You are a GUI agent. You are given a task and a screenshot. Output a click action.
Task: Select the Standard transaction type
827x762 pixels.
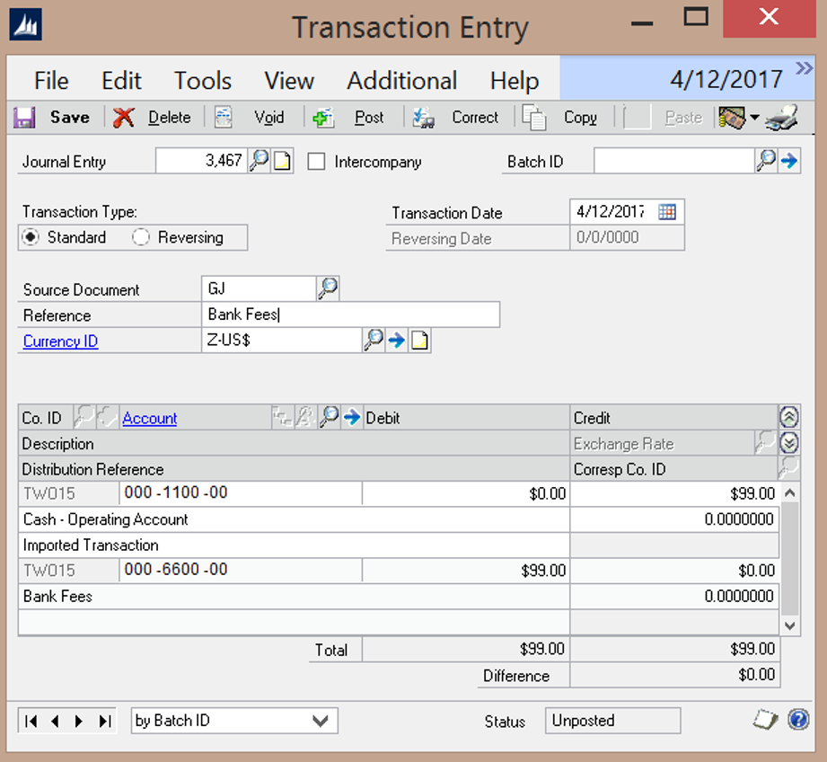(32, 237)
